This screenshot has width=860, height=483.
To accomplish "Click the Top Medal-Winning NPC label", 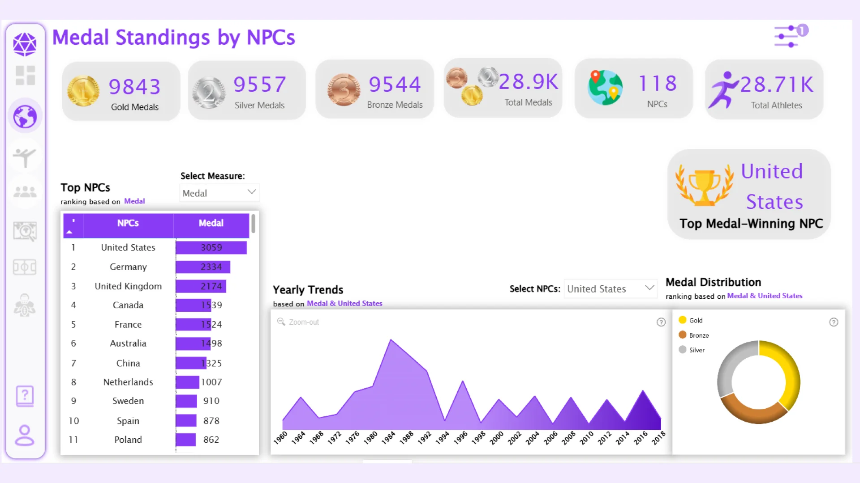I will 751,224.
